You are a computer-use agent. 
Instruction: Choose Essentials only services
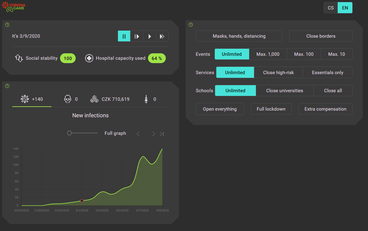[x=328, y=73]
